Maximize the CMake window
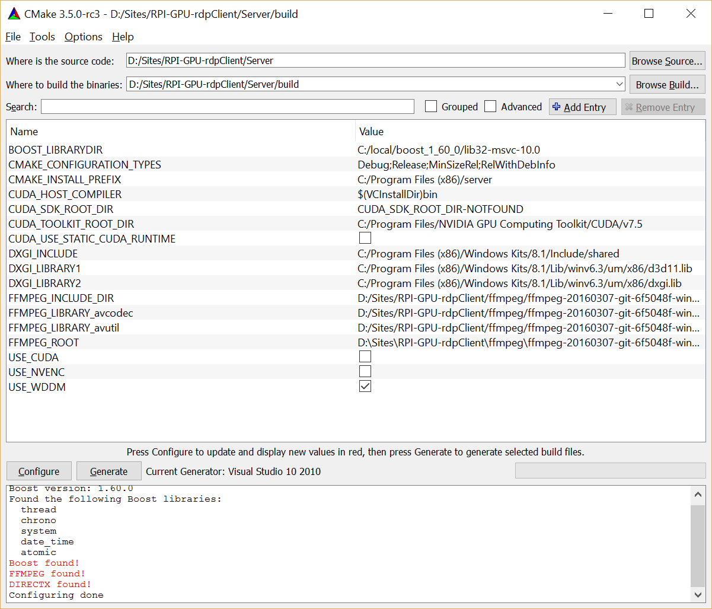 (x=649, y=14)
